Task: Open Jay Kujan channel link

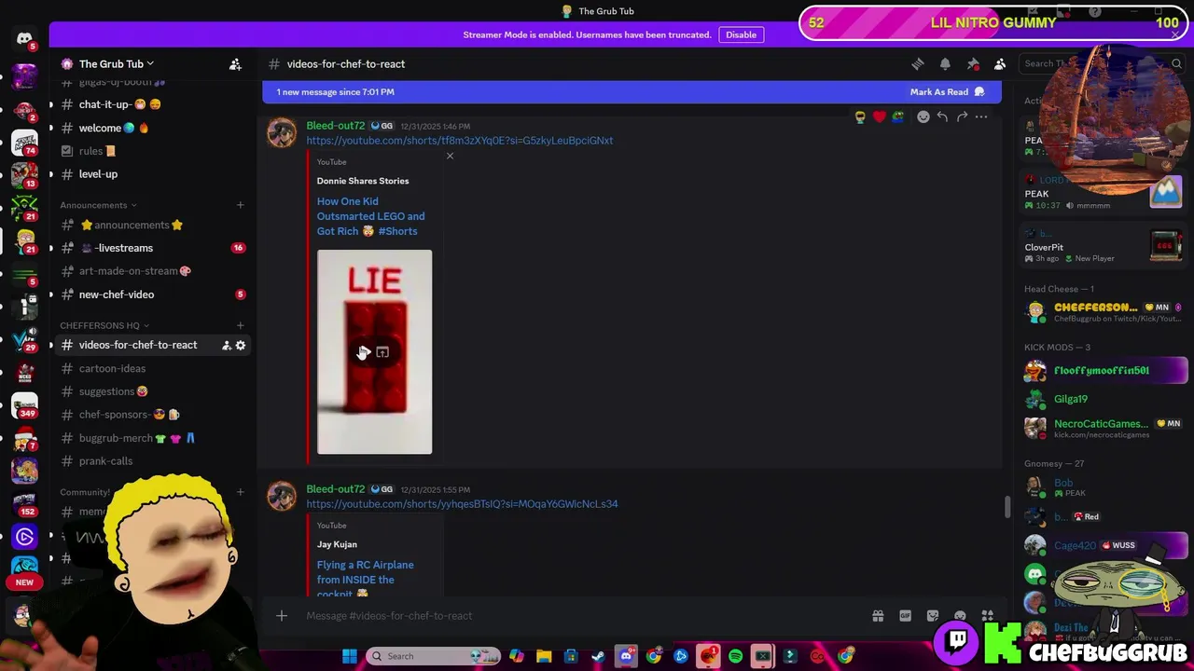Action: pos(337,544)
